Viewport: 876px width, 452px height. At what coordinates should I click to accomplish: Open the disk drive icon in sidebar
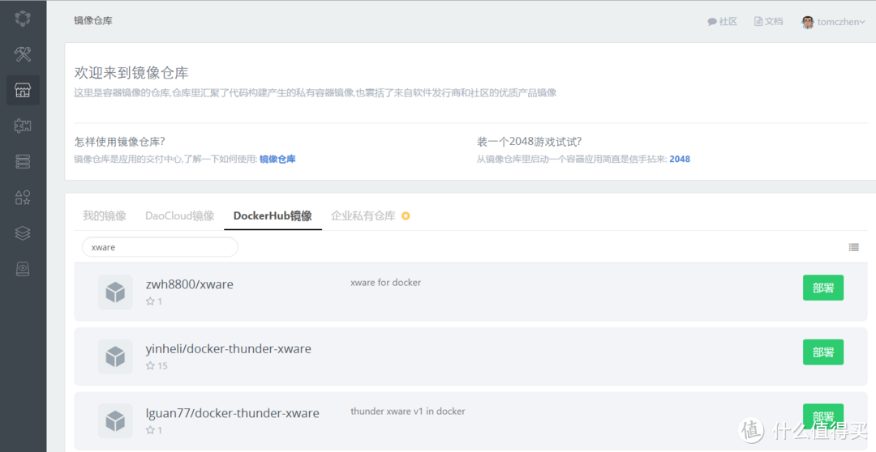[23, 268]
